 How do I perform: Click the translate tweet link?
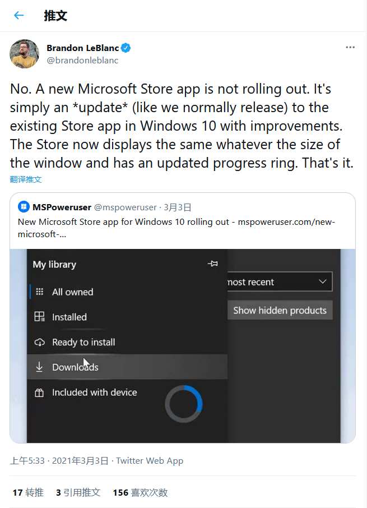tap(26, 179)
